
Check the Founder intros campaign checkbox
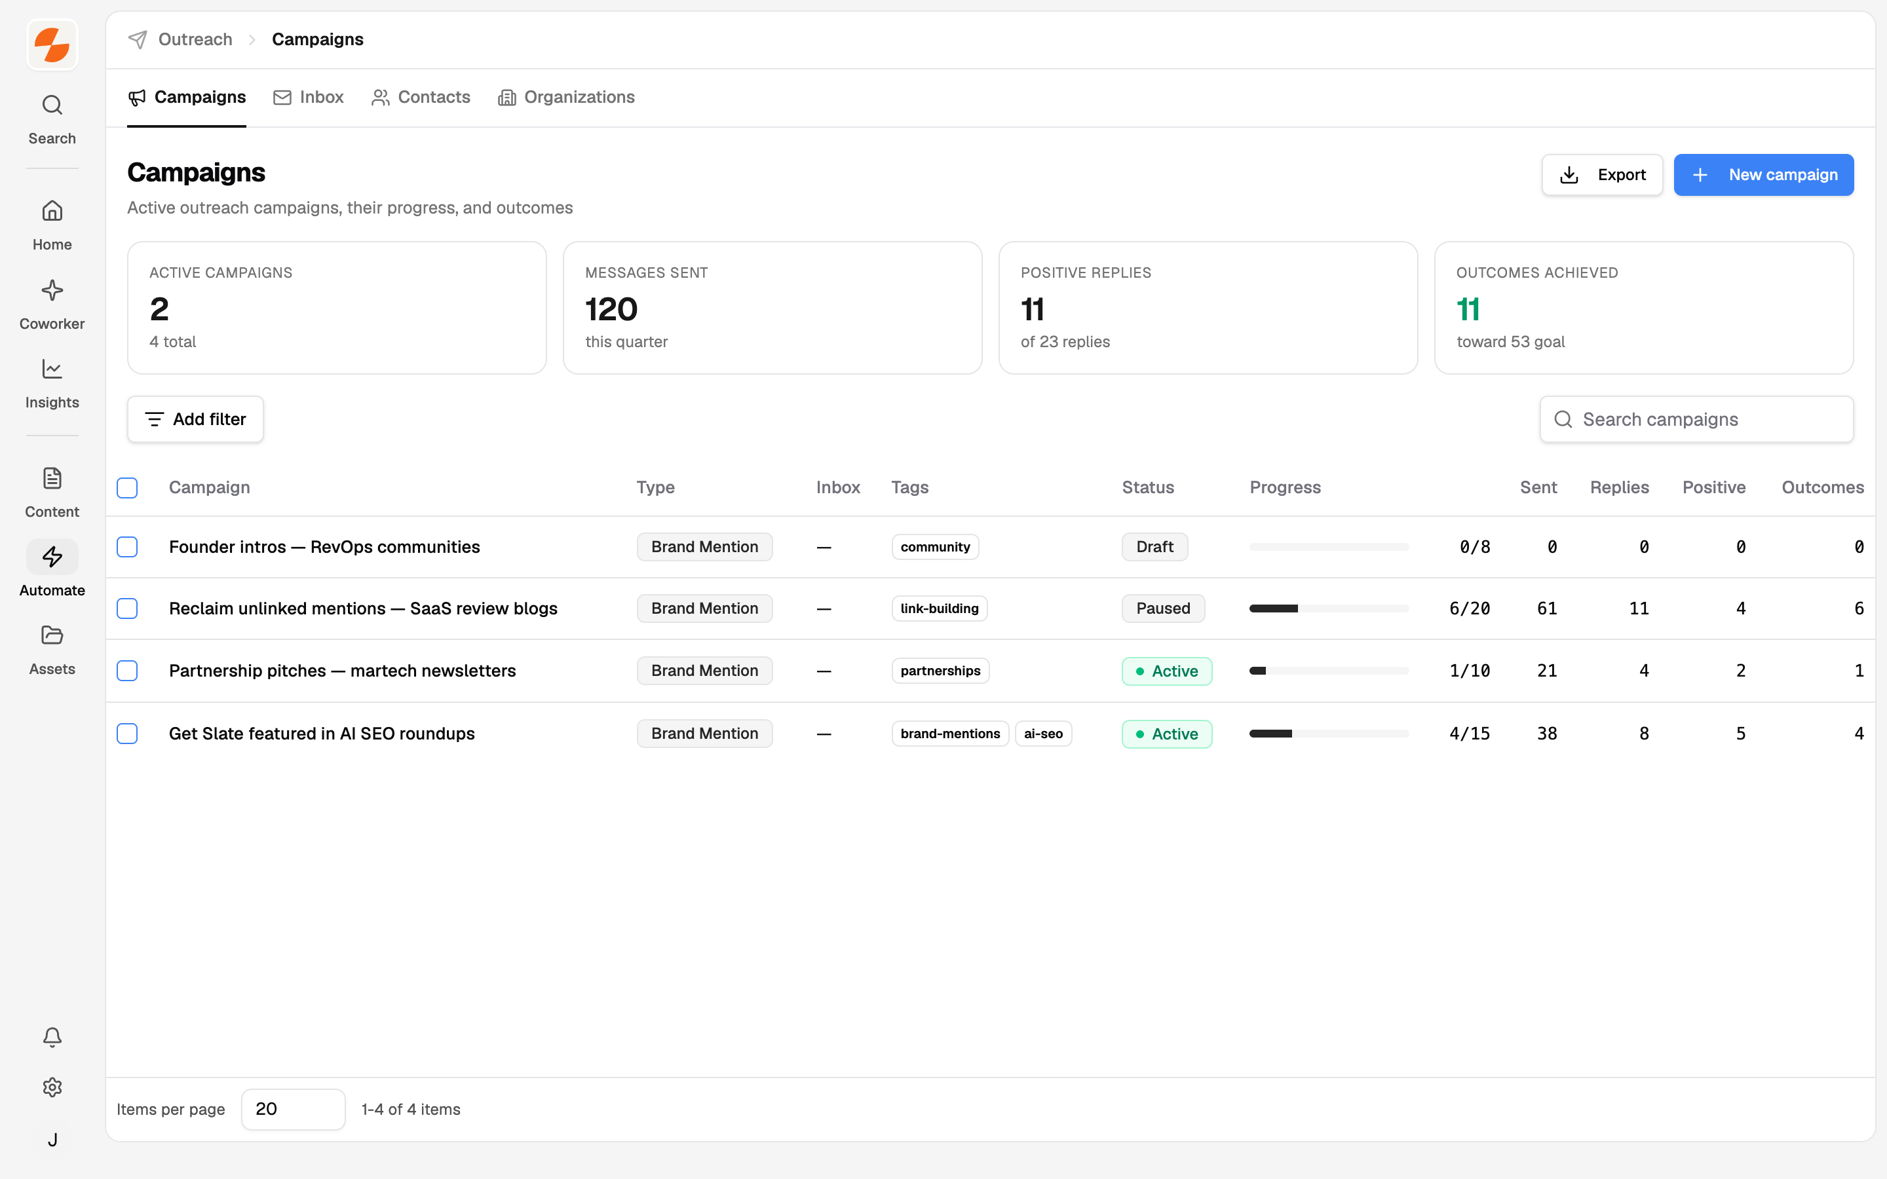pyautogui.click(x=127, y=548)
